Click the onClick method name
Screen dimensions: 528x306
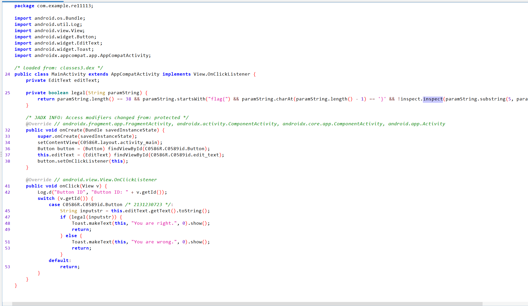(69, 186)
